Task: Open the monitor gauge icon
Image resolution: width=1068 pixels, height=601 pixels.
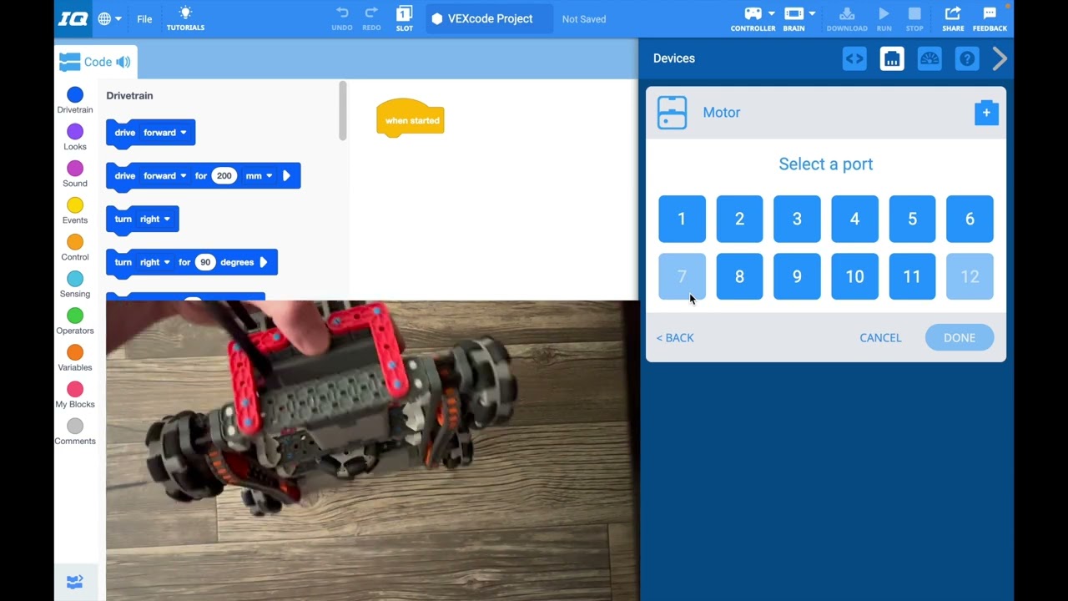Action: coord(929,58)
